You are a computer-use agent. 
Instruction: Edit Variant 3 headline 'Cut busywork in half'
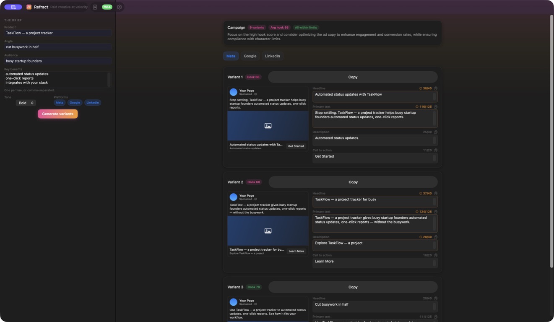pos(375,306)
